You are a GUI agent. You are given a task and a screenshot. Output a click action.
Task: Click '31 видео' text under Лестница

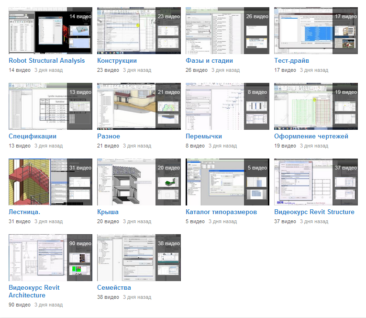tap(20, 222)
